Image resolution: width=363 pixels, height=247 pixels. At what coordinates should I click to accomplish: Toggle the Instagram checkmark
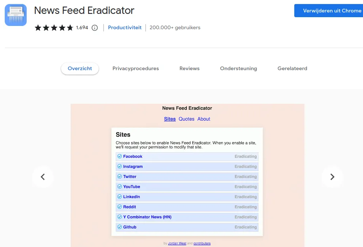120,167
